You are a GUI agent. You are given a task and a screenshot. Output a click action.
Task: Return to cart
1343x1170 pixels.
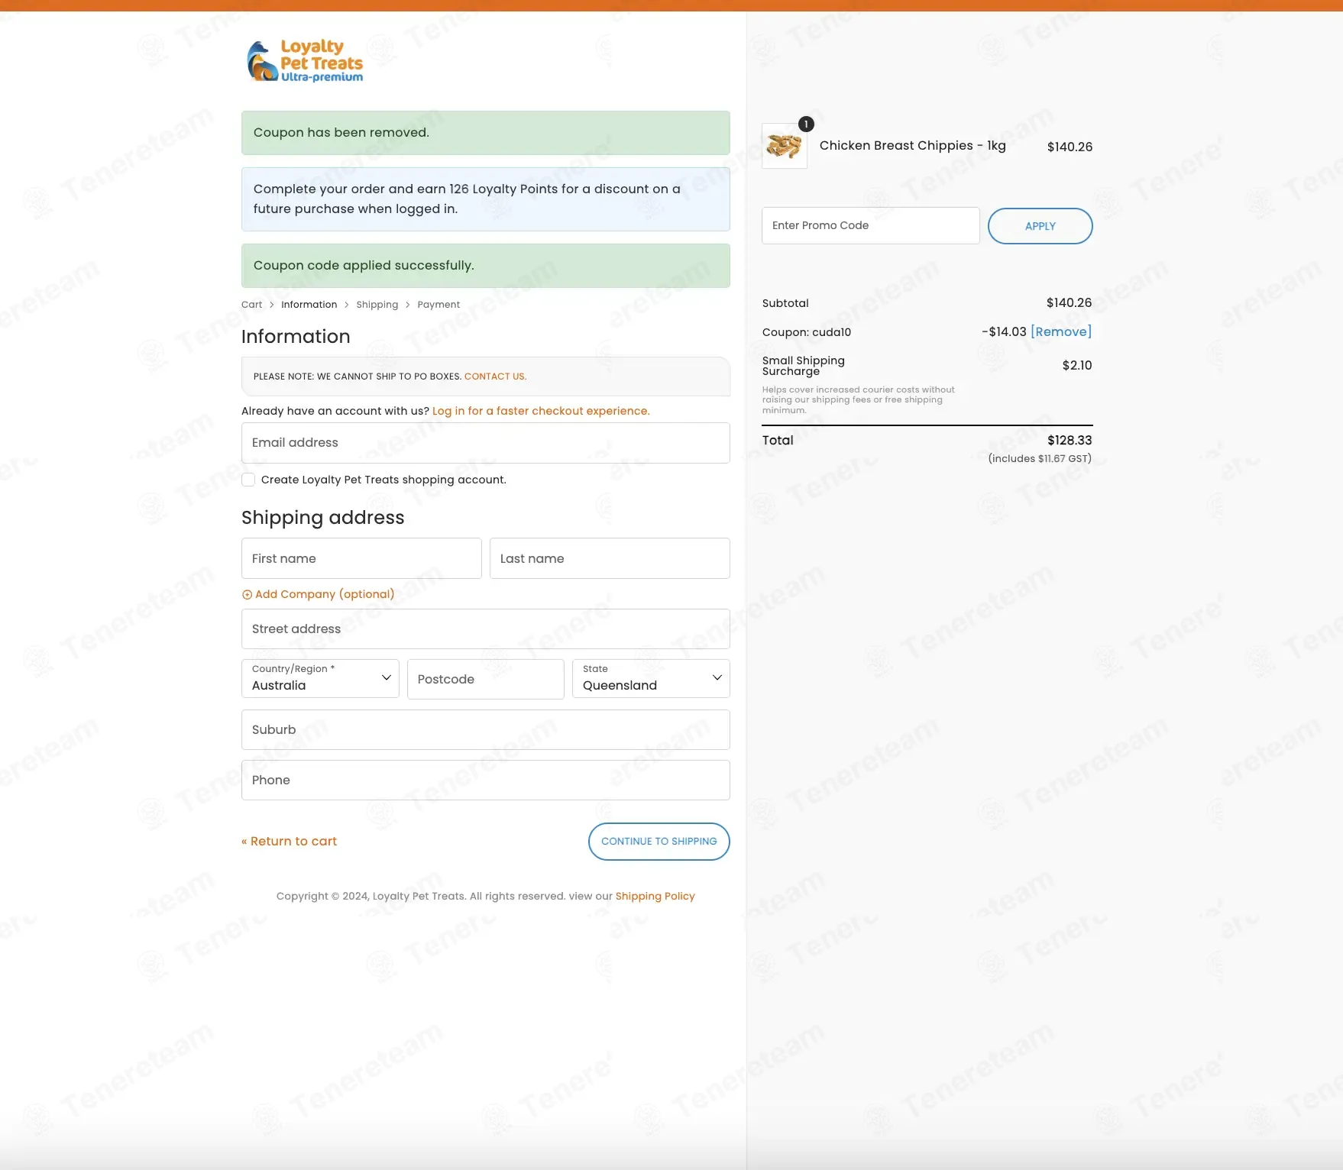(289, 841)
